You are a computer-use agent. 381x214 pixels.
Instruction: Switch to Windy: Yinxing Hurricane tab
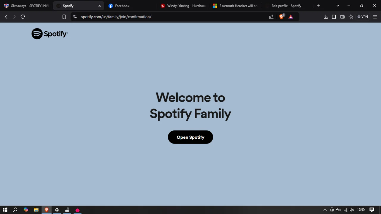(x=183, y=6)
